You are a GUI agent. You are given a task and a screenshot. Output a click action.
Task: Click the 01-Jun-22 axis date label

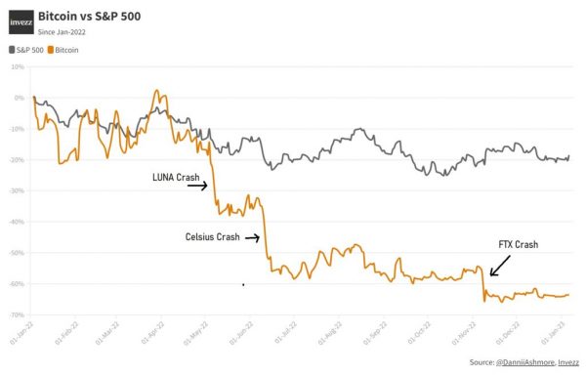(x=241, y=333)
